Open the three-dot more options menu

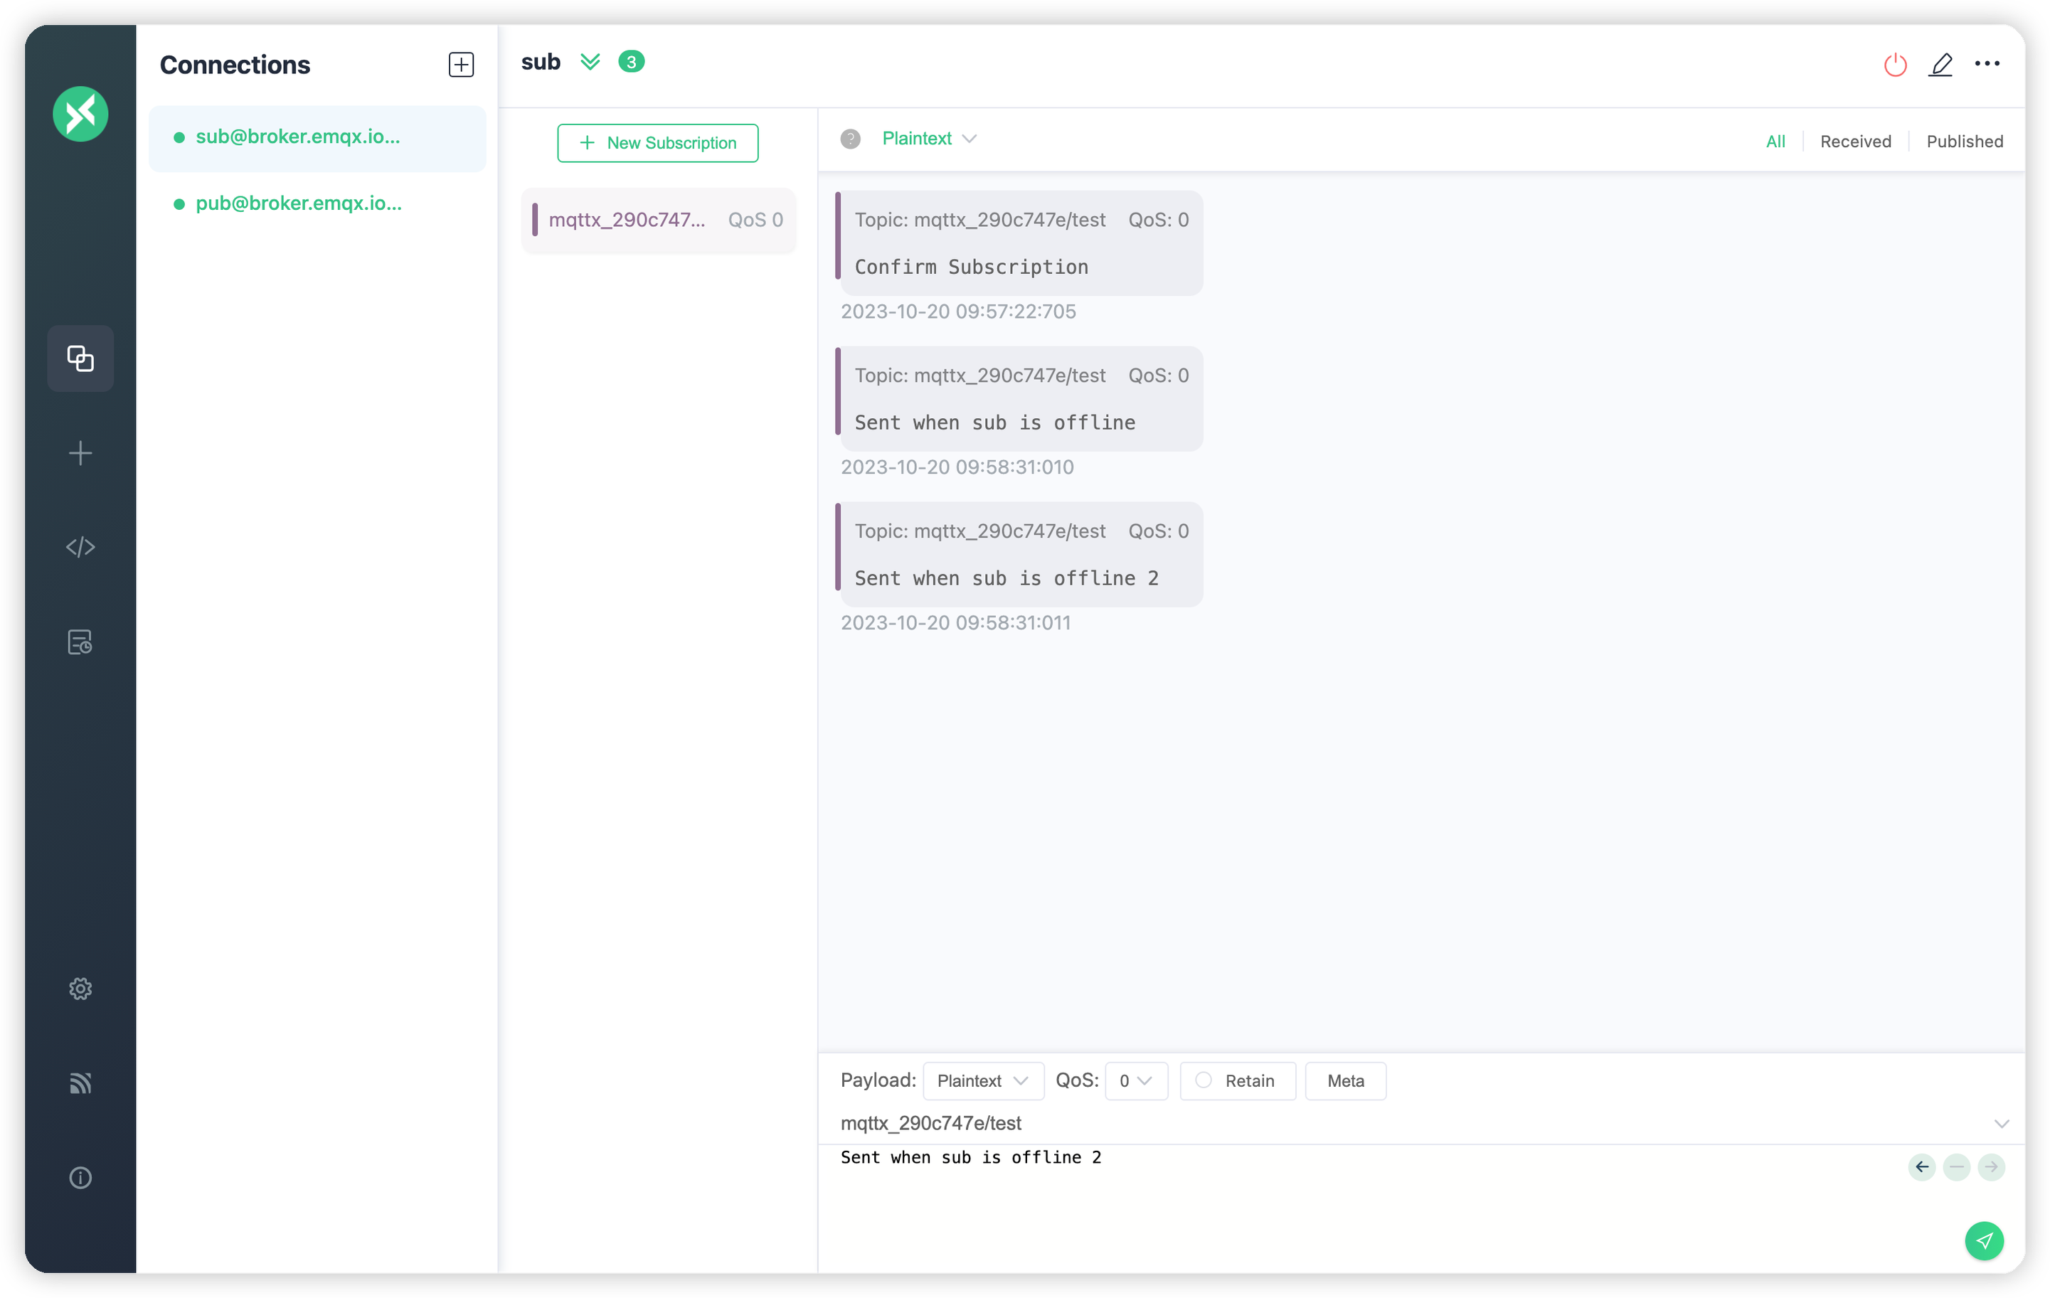[x=1987, y=64]
